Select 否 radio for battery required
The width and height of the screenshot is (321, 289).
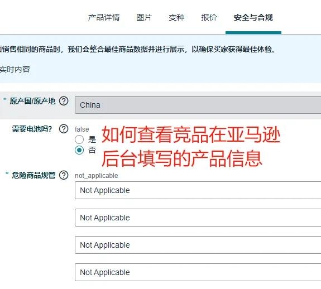coord(79,150)
